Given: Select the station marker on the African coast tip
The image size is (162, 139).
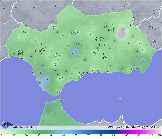Looking at the screenshot, I should click(62, 99).
